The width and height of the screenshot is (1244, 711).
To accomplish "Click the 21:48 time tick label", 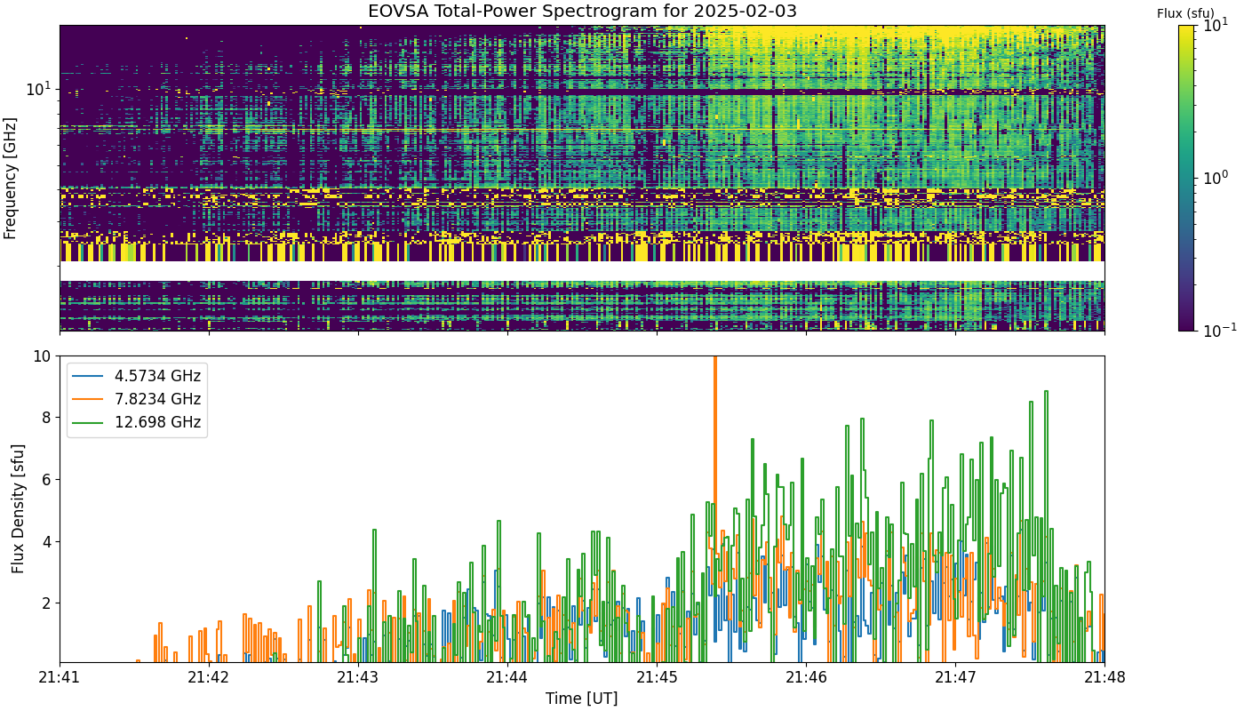I will [x=1104, y=676].
